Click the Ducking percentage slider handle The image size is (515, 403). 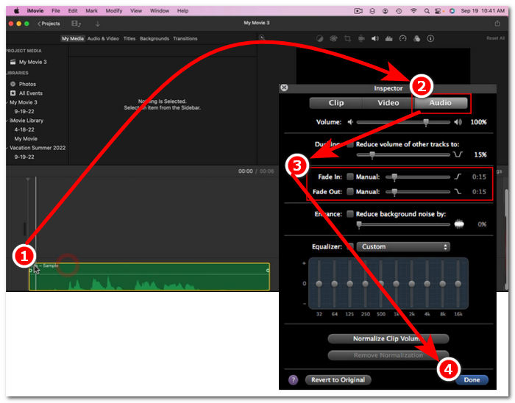point(372,155)
